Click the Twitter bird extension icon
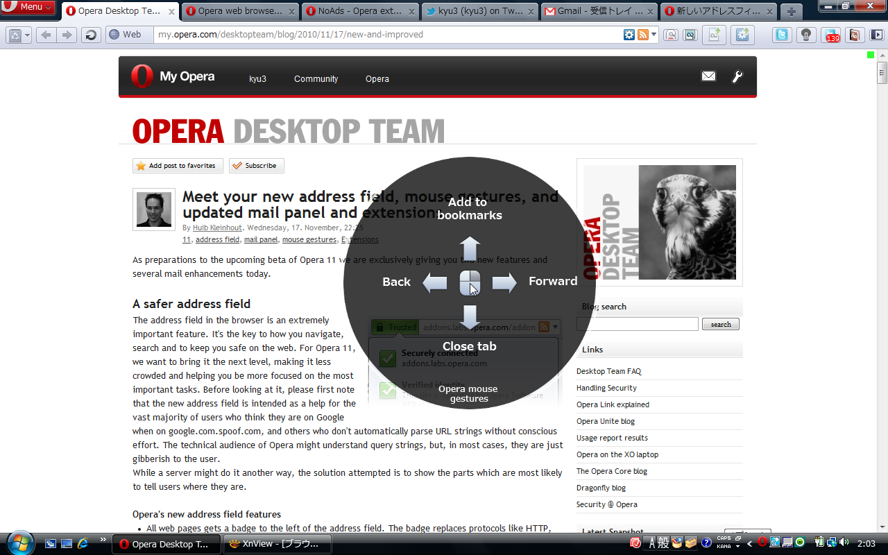This screenshot has height=555, width=888. point(782,35)
